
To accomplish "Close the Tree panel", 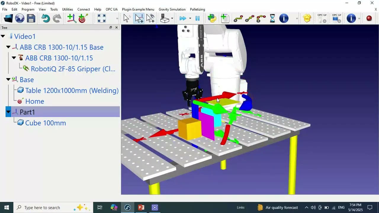I will tap(116, 28).
